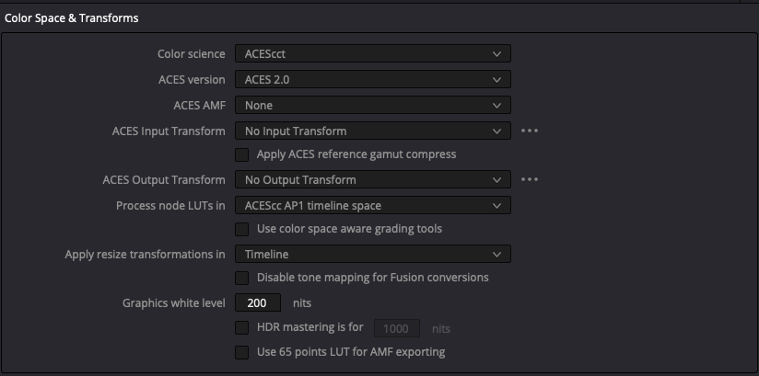Expand Process node LUTs in dropdown
The width and height of the screenshot is (759, 376).
[372, 206]
